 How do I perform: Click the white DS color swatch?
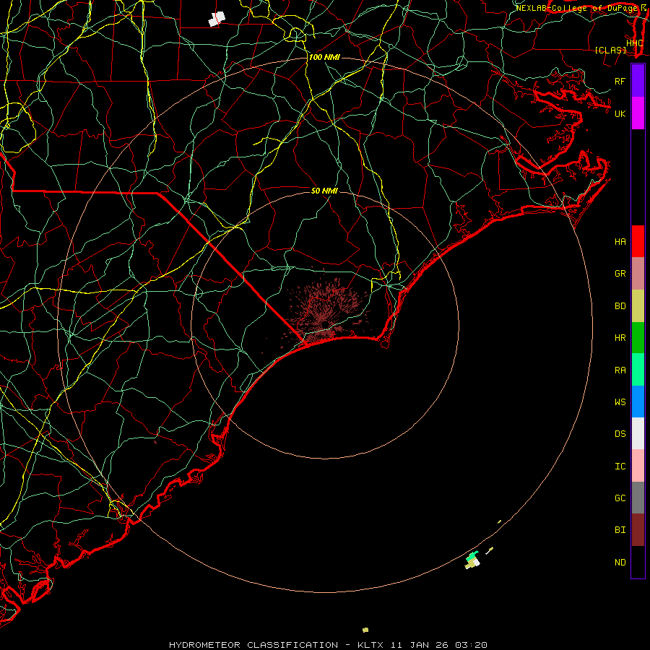pyautogui.click(x=638, y=433)
